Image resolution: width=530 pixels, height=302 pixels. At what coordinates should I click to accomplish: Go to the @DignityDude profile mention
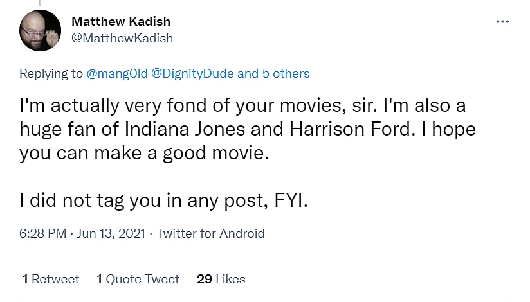tap(192, 73)
